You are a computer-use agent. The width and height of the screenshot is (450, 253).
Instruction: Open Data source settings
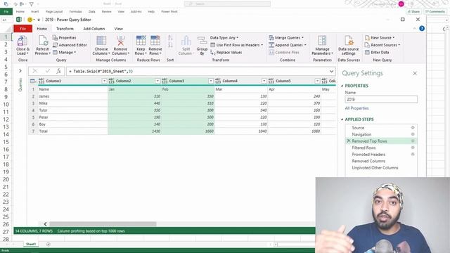pyautogui.click(x=349, y=45)
